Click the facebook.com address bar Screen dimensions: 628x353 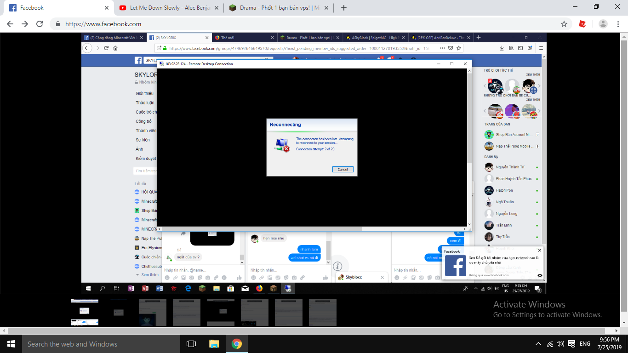pos(276,24)
